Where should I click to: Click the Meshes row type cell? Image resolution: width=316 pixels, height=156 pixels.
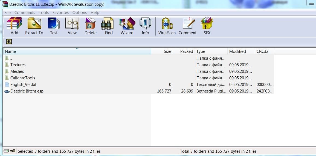tap(210, 71)
